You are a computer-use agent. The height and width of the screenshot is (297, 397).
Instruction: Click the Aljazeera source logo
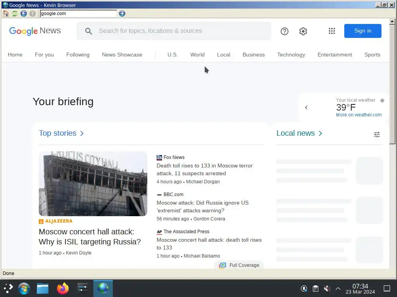[56, 221]
